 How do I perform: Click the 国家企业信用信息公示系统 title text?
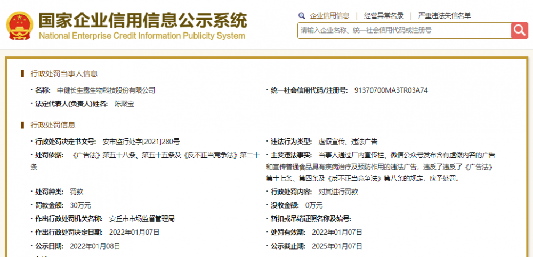(x=142, y=21)
